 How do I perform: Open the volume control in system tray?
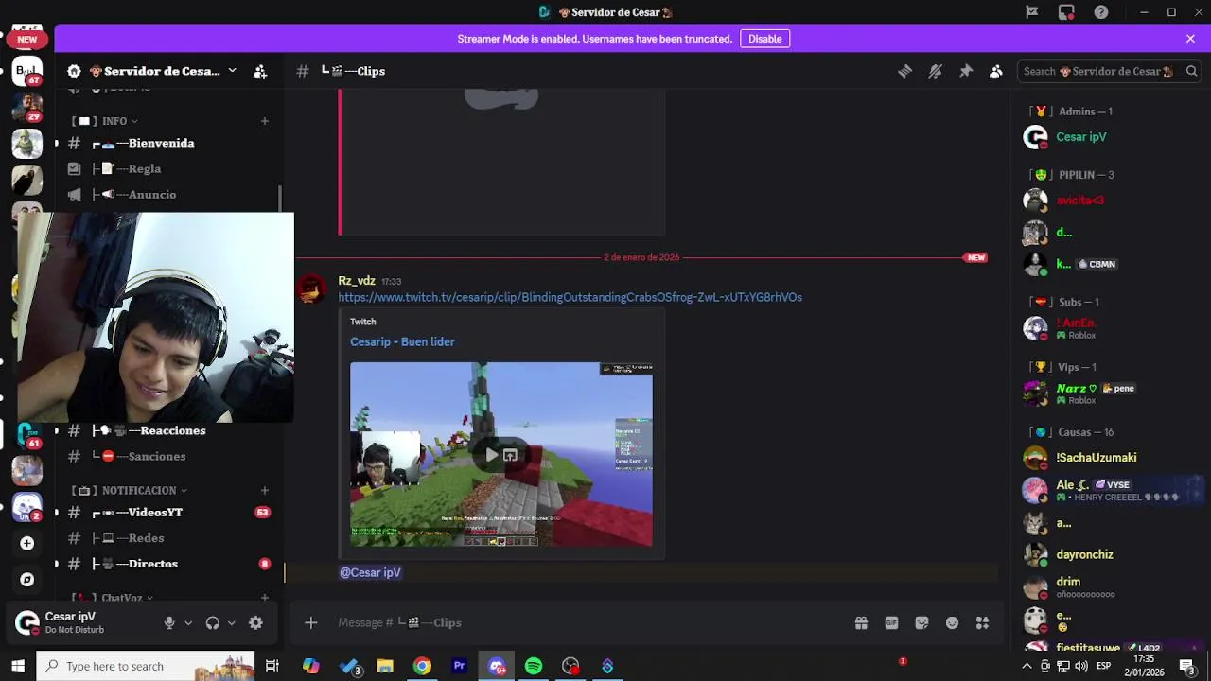(1080, 666)
